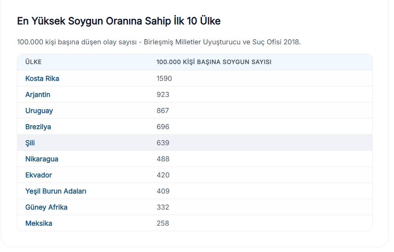
Task: Click Şili's value 639
Action: [163, 143]
